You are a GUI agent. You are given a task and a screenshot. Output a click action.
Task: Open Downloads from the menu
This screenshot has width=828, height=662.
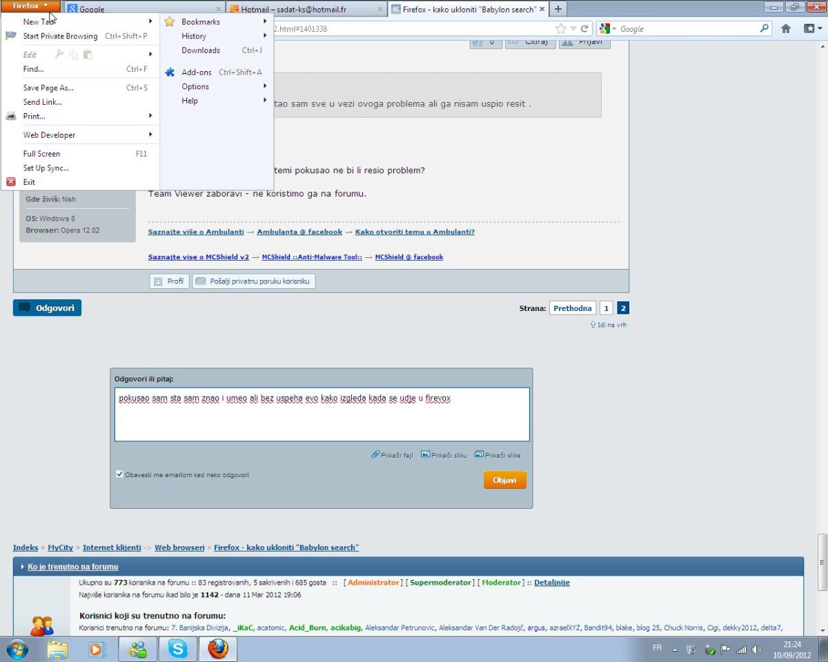(x=217, y=50)
